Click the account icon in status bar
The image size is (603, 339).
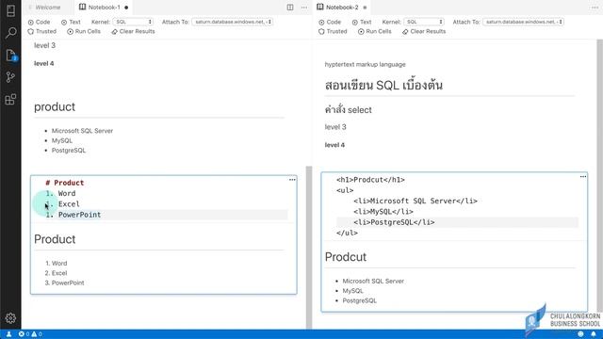(8, 334)
